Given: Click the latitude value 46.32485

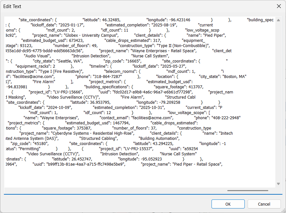Looking at the screenshot, I should [111, 20].
